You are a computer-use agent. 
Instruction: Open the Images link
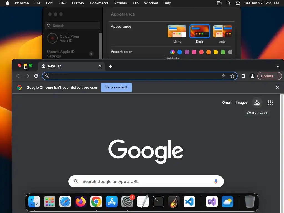[242, 103]
